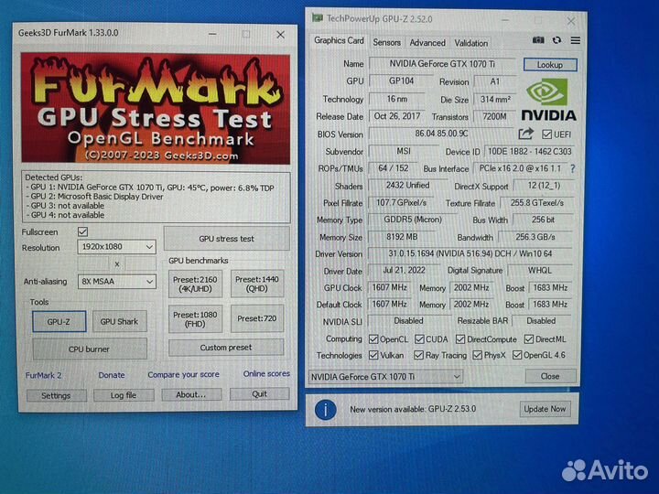Click the Donate link

pos(112,375)
